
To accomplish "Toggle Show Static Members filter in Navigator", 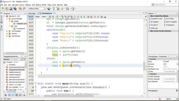I will coord(13,95).
